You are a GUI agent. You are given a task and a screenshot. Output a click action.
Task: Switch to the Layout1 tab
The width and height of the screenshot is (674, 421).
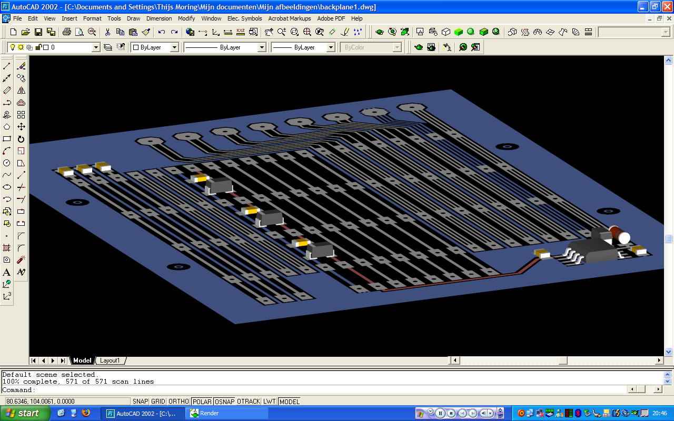pos(110,360)
